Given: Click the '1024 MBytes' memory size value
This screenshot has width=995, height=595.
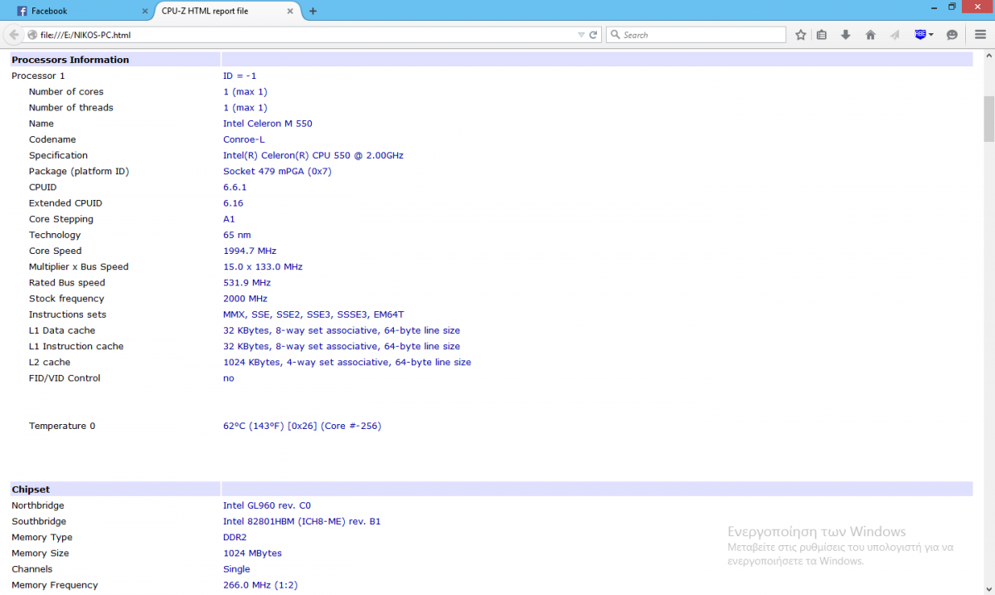Looking at the screenshot, I should click(252, 553).
